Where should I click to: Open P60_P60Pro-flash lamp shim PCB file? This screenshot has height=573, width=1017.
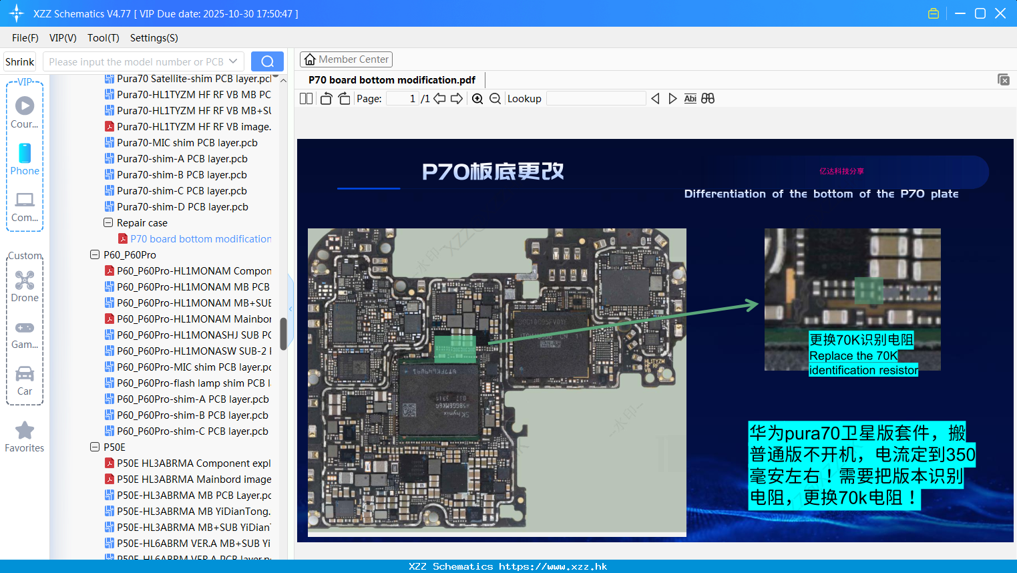click(188, 383)
